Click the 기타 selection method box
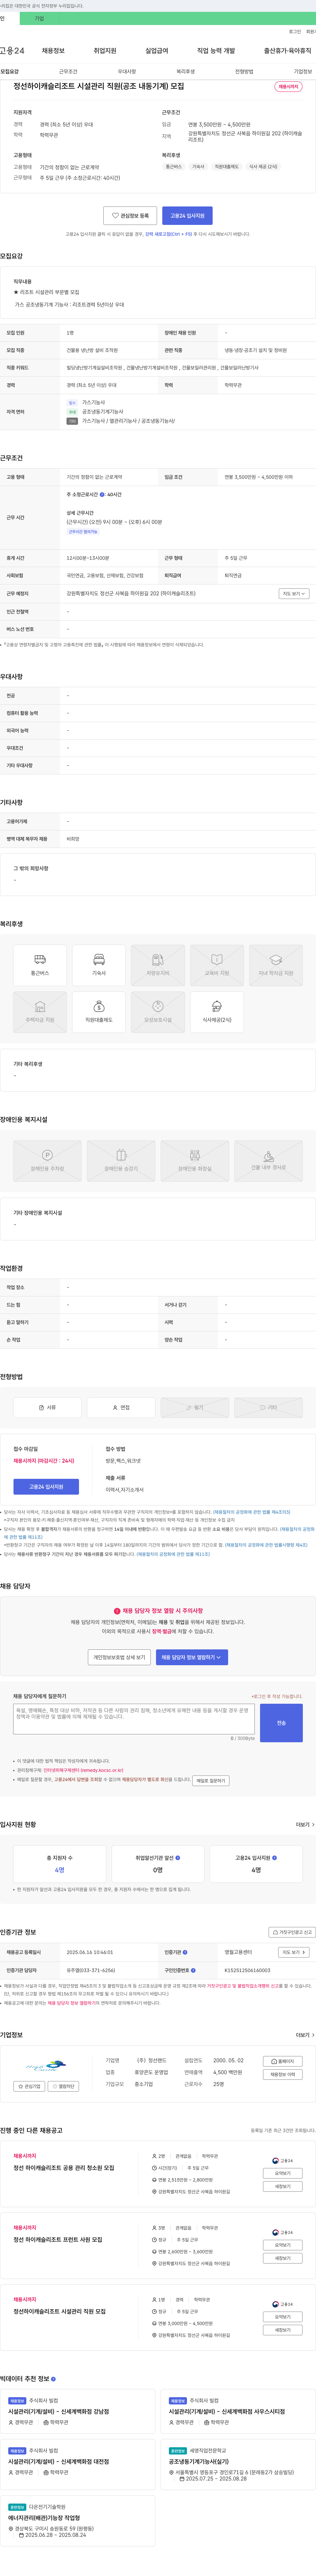Image resolution: width=316 pixels, height=2576 pixels. [x=268, y=1407]
